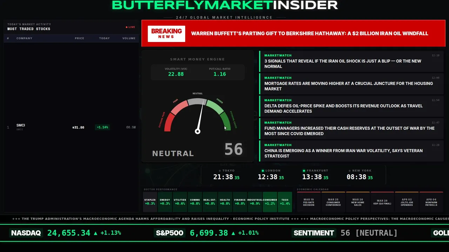Click the Breaking News badge

pyautogui.click(x=166, y=34)
